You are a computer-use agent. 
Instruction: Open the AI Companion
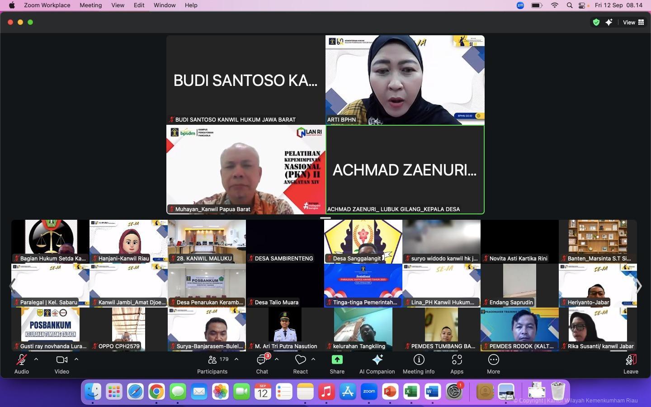point(377,364)
